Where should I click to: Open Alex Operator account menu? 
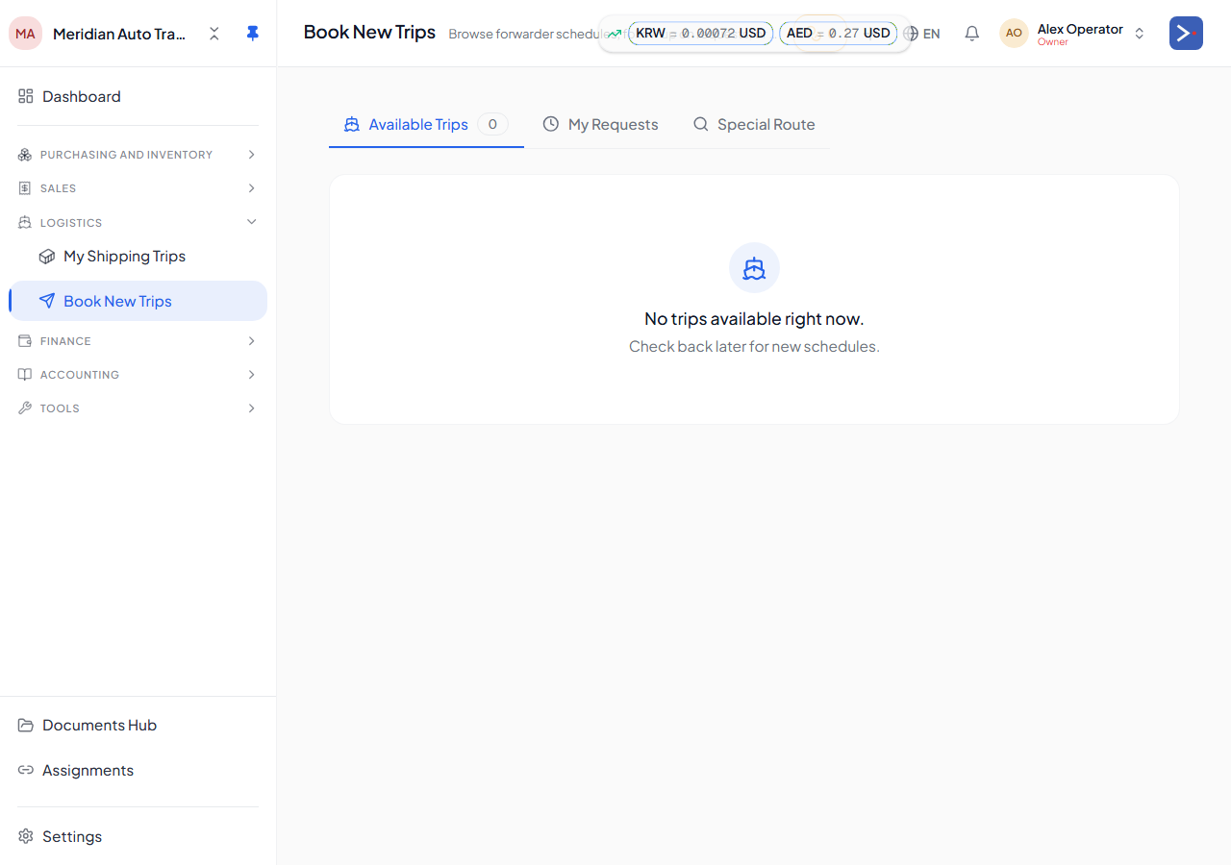click(x=1073, y=34)
